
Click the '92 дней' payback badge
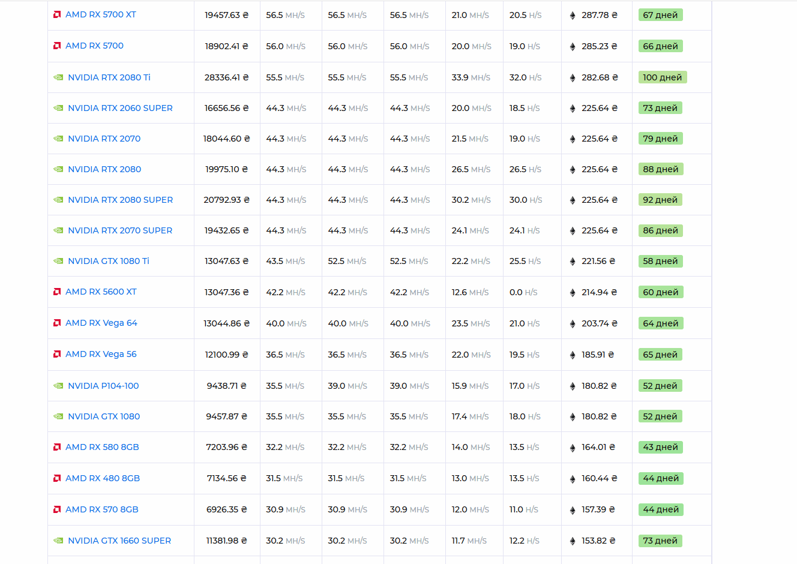coord(660,200)
